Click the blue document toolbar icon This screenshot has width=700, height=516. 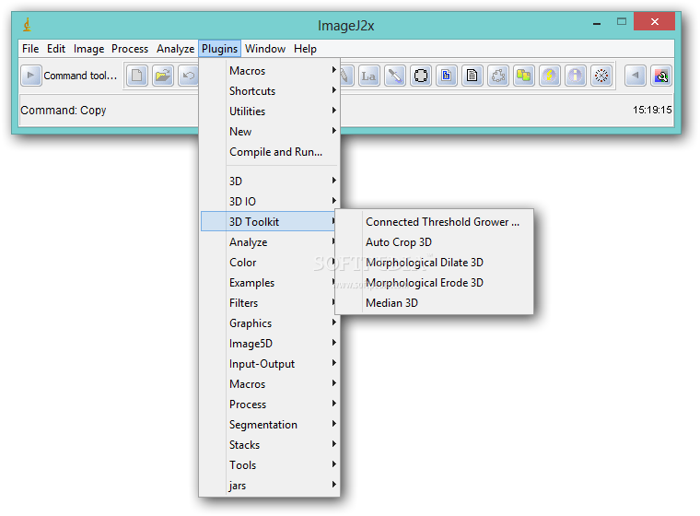(447, 76)
